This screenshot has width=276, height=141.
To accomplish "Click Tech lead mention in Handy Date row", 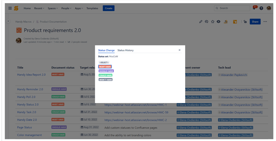I will [x=235, y=120].
